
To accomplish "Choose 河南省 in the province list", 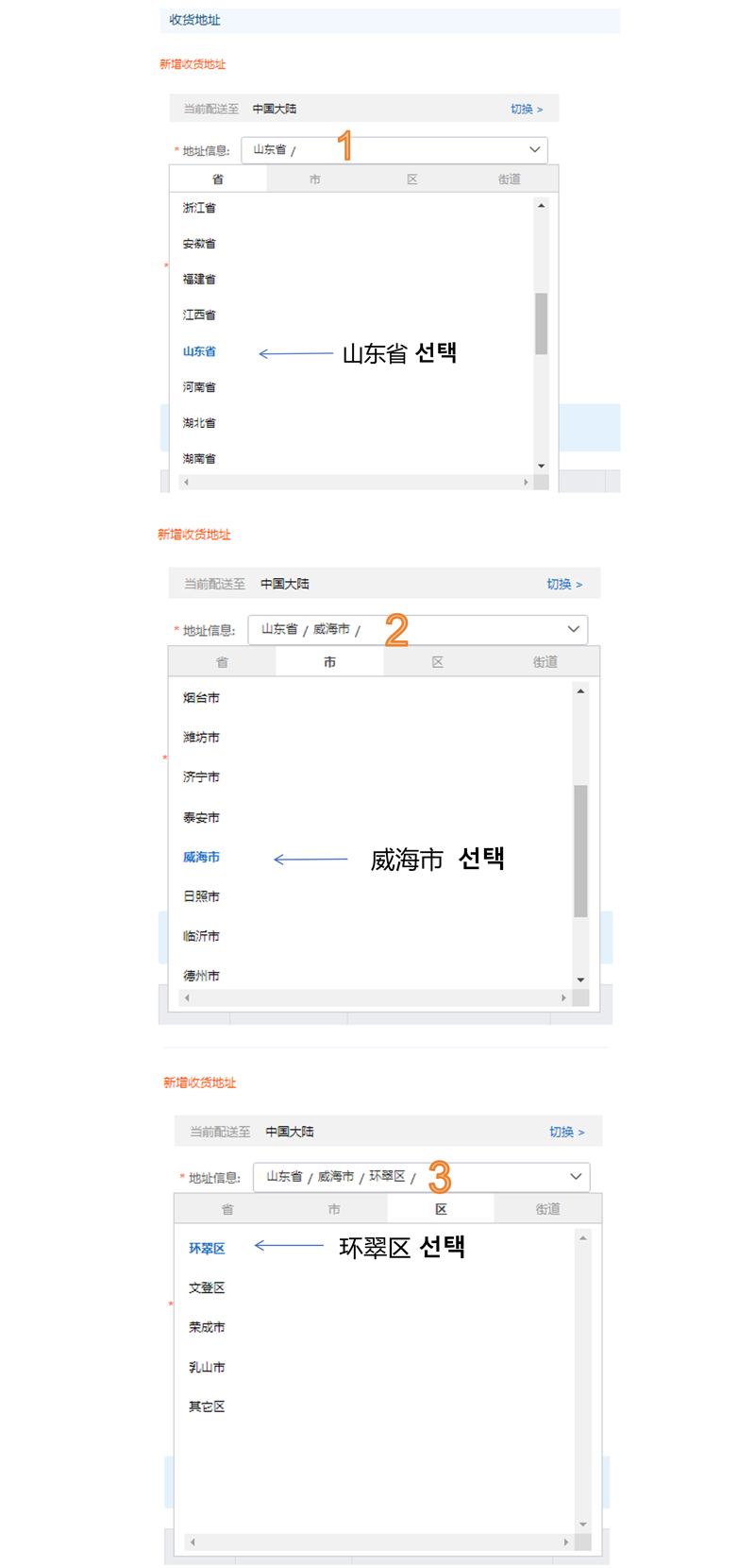I will [199, 387].
